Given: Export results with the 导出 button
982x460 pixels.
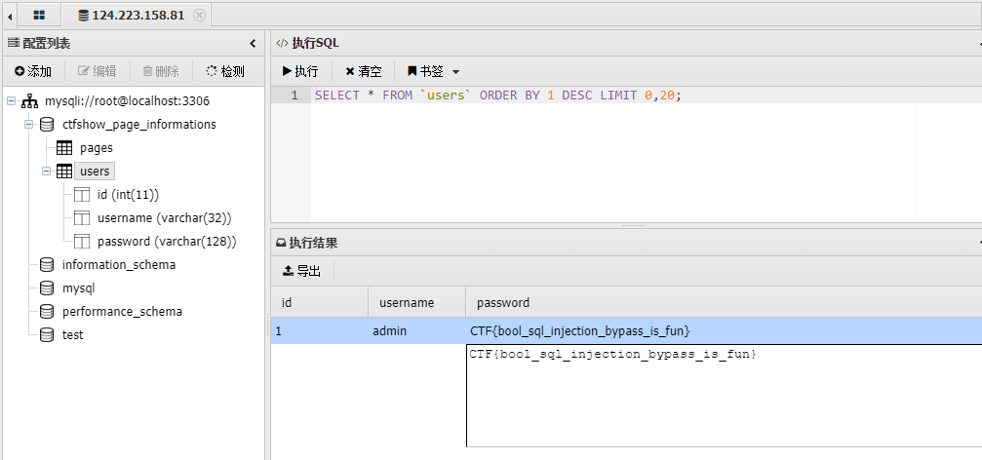Looking at the screenshot, I should pyautogui.click(x=301, y=271).
